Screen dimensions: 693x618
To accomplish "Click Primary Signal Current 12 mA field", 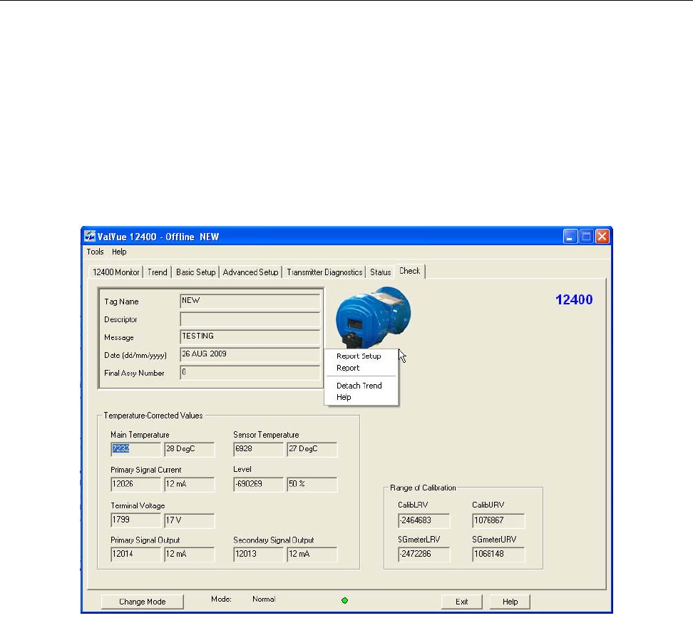I will pos(189,484).
